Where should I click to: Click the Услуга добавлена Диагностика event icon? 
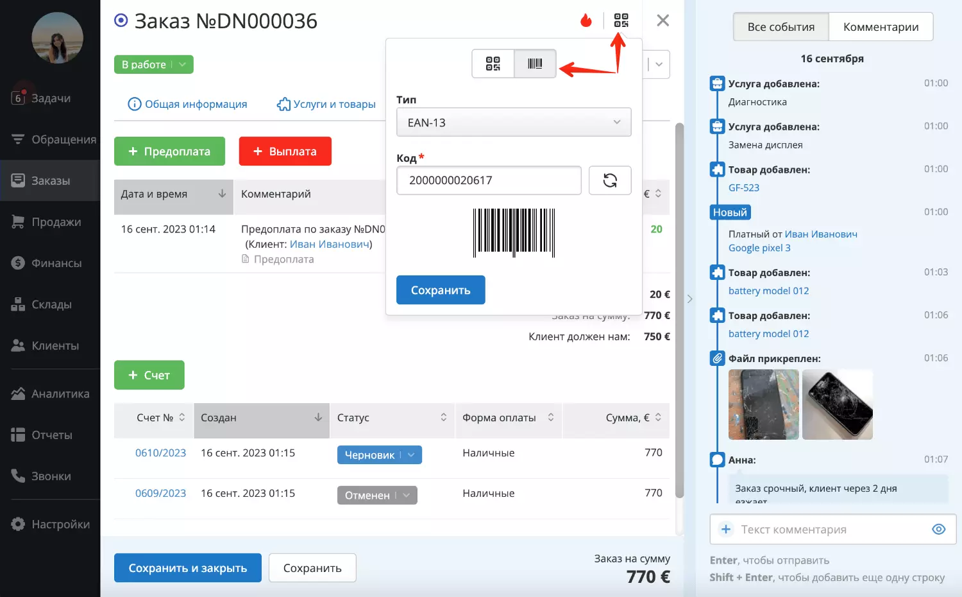coord(717,83)
